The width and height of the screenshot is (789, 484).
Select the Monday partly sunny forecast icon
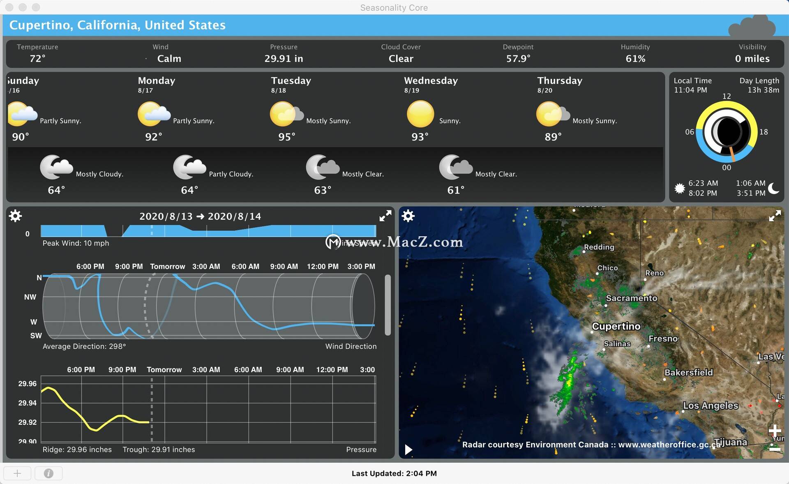[154, 114]
